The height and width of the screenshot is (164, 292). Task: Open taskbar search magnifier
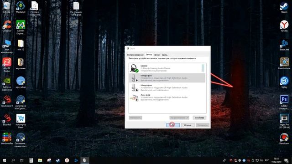pos(13,160)
